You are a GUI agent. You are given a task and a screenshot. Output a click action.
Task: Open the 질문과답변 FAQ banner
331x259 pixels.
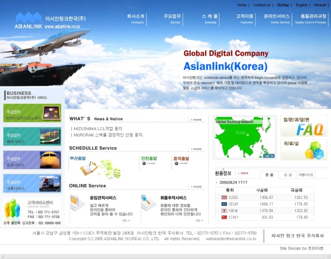(x=304, y=126)
